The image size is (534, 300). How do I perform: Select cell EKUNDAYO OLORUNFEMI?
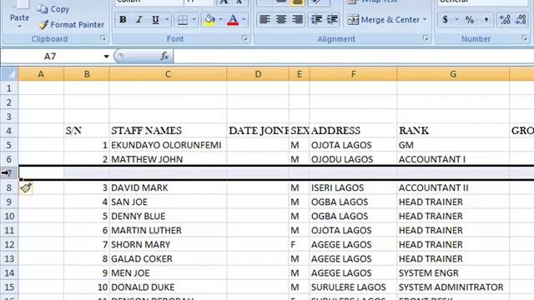(x=168, y=145)
